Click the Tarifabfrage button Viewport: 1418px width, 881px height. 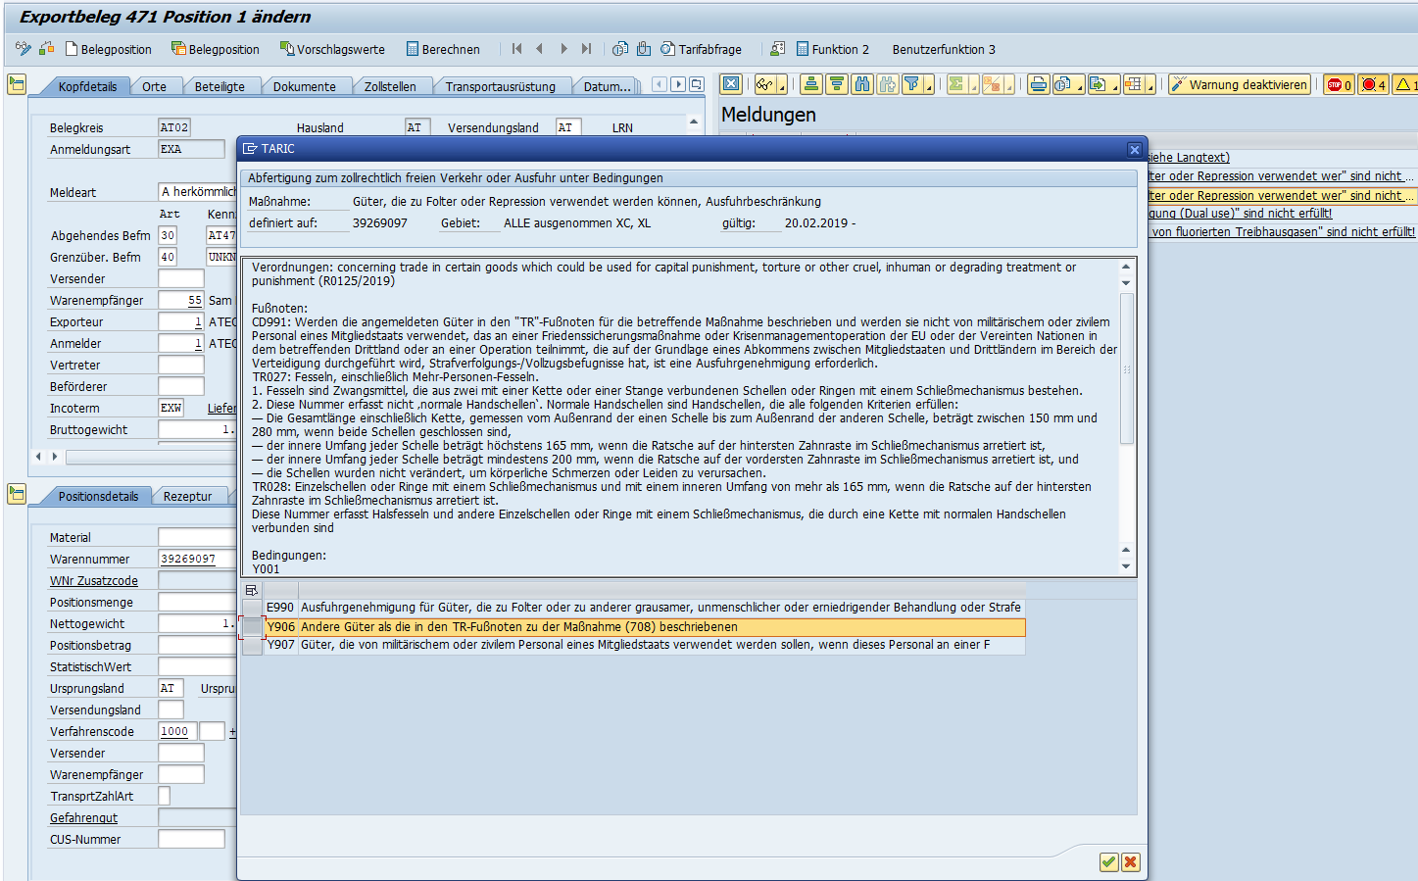701,49
